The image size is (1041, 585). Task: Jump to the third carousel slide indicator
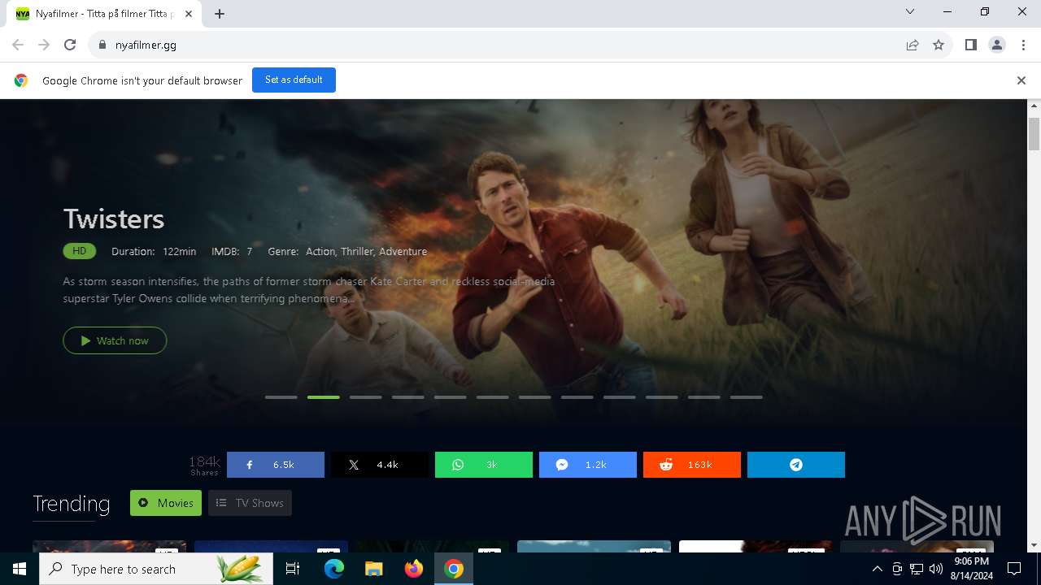(366, 397)
